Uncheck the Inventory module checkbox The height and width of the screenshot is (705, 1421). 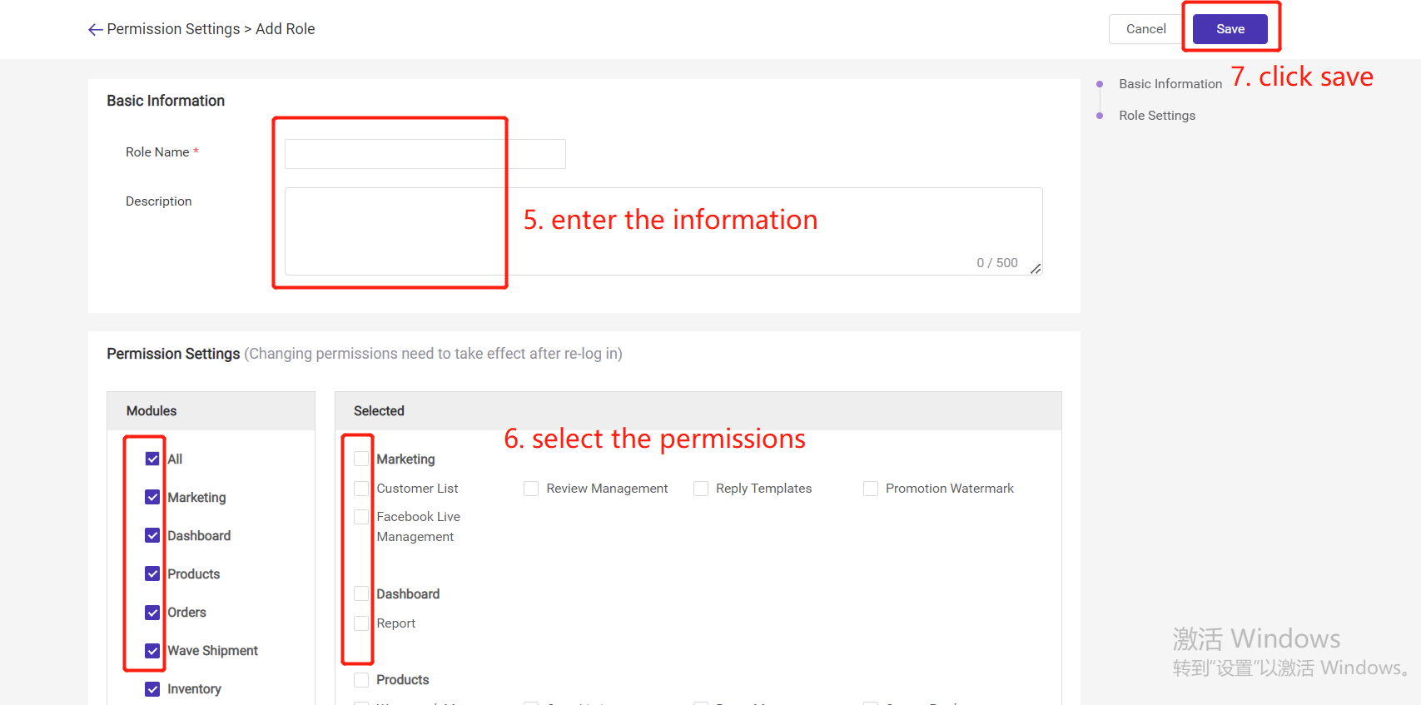pyautogui.click(x=152, y=689)
